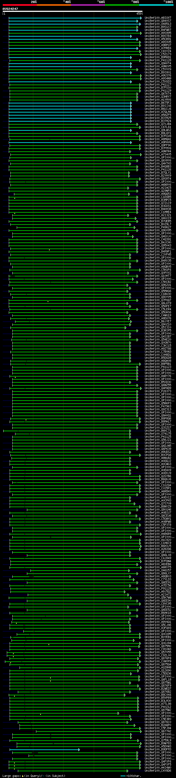Select the UniRef100_Q4FXF6 label

click(x=158, y=761)
